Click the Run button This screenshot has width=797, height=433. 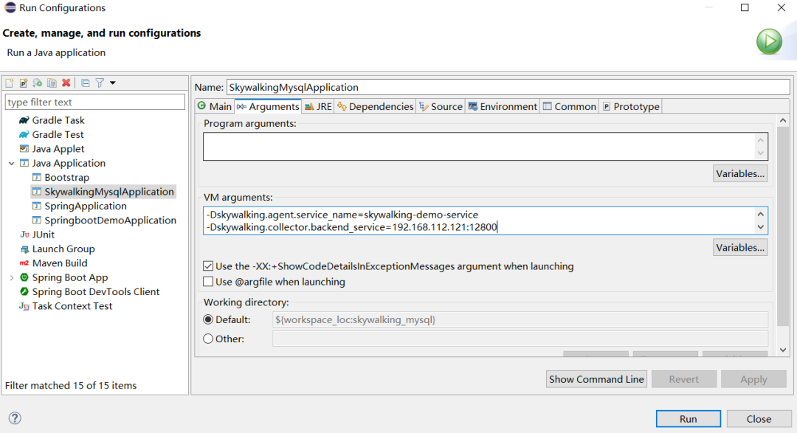[689, 419]
